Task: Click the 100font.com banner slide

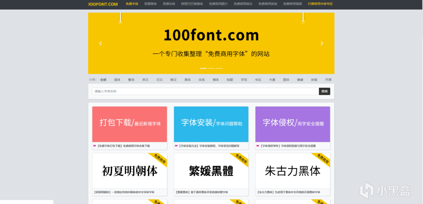Action: [211, 43]
